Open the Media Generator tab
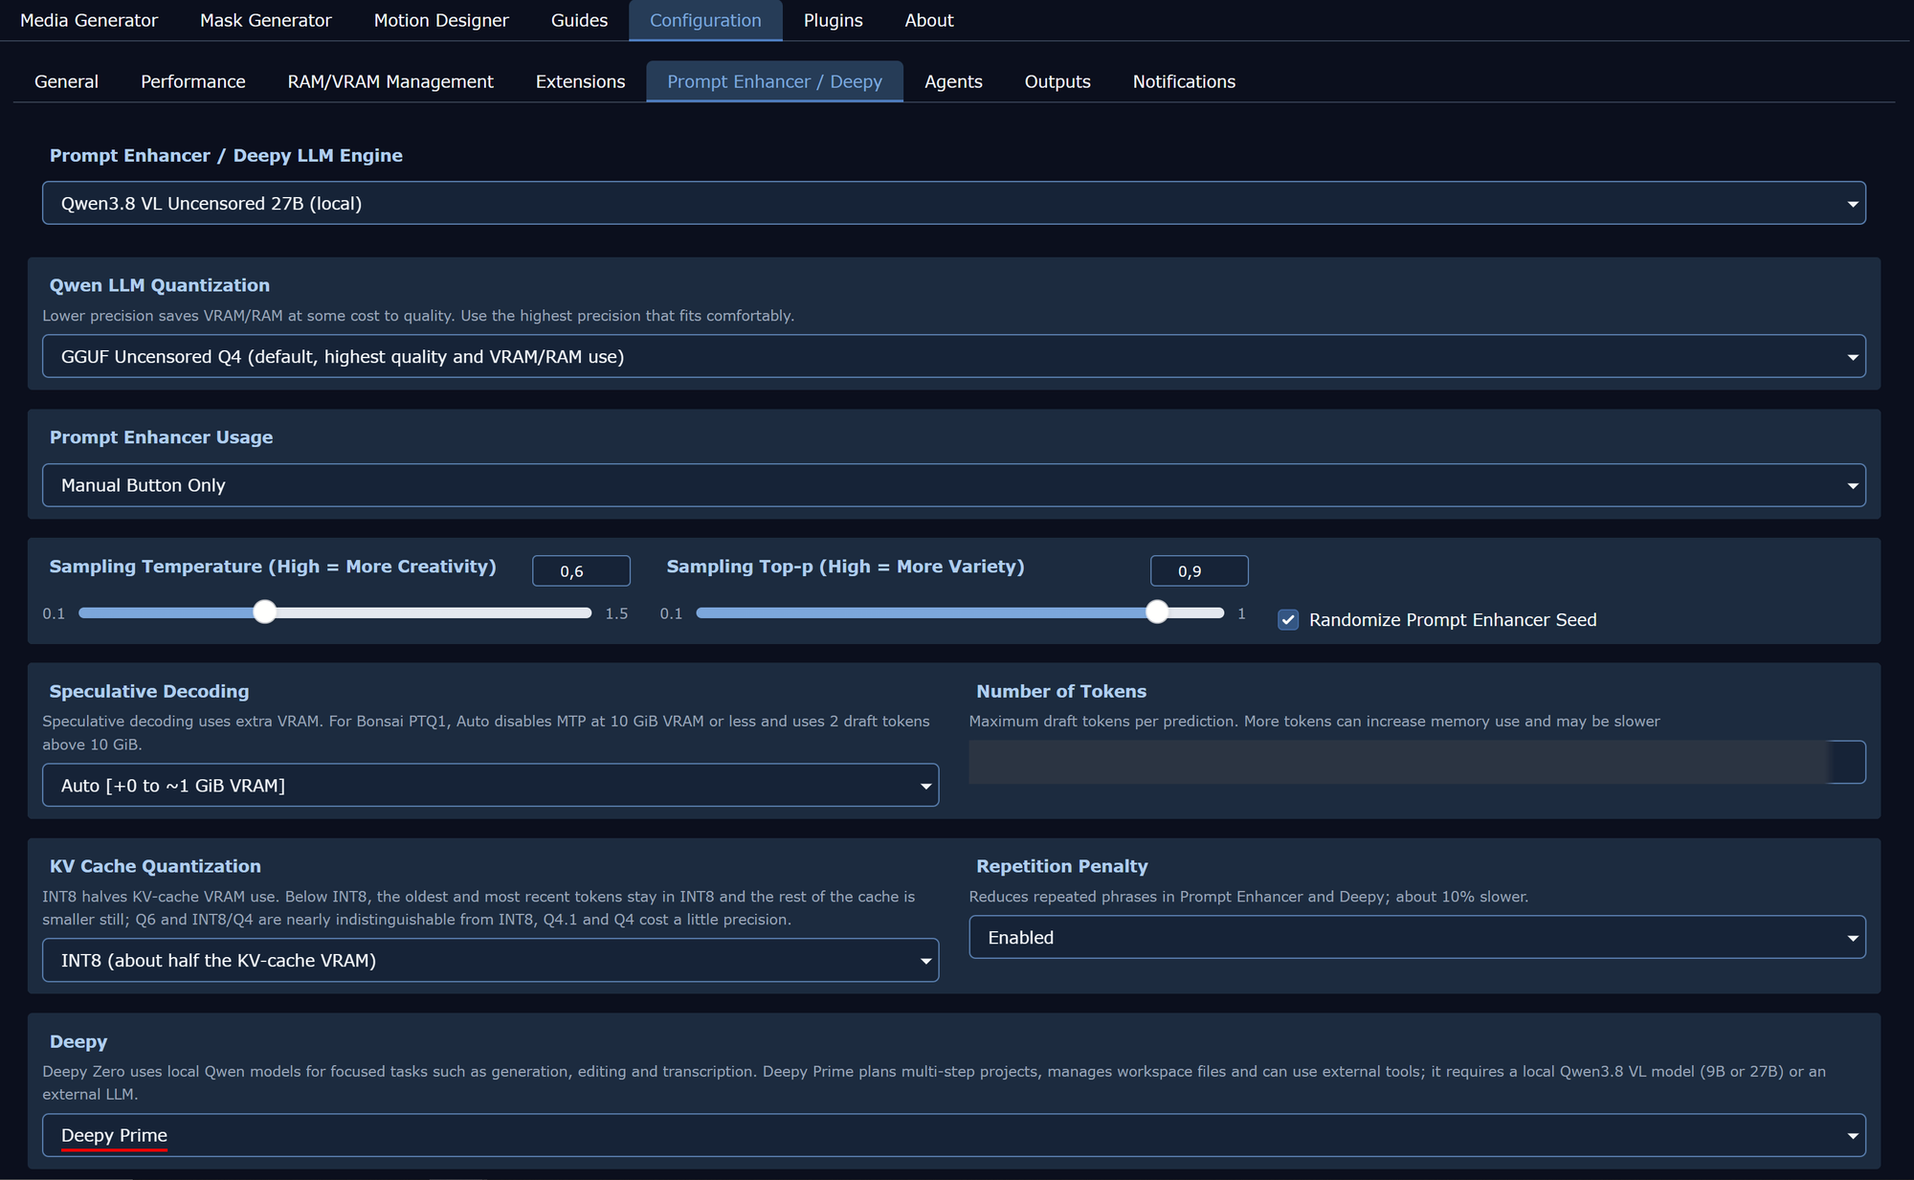The width and height of the screenshot is (1914, 1180). 88,20
